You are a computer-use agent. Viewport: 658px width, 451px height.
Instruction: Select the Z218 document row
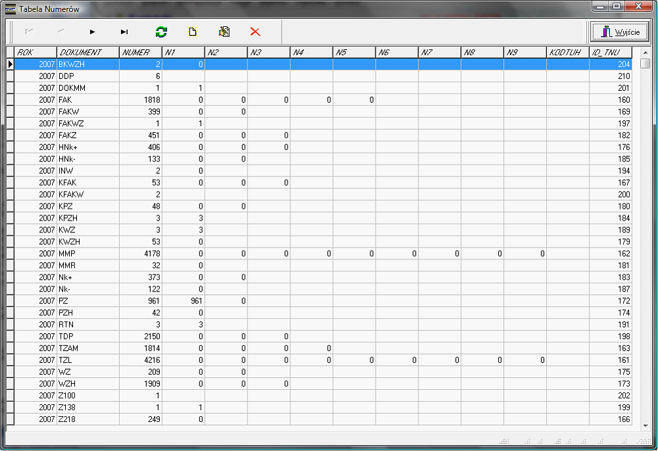[88, 419]
